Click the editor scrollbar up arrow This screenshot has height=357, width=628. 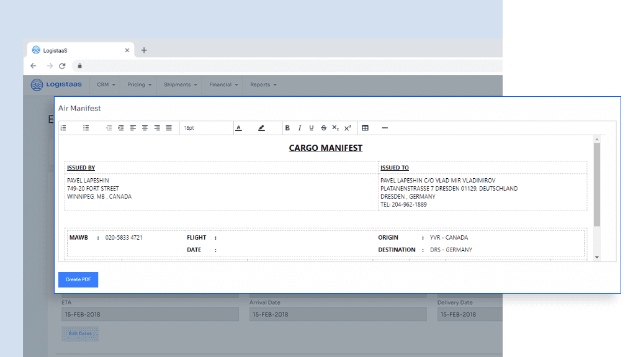click(597, 140)
